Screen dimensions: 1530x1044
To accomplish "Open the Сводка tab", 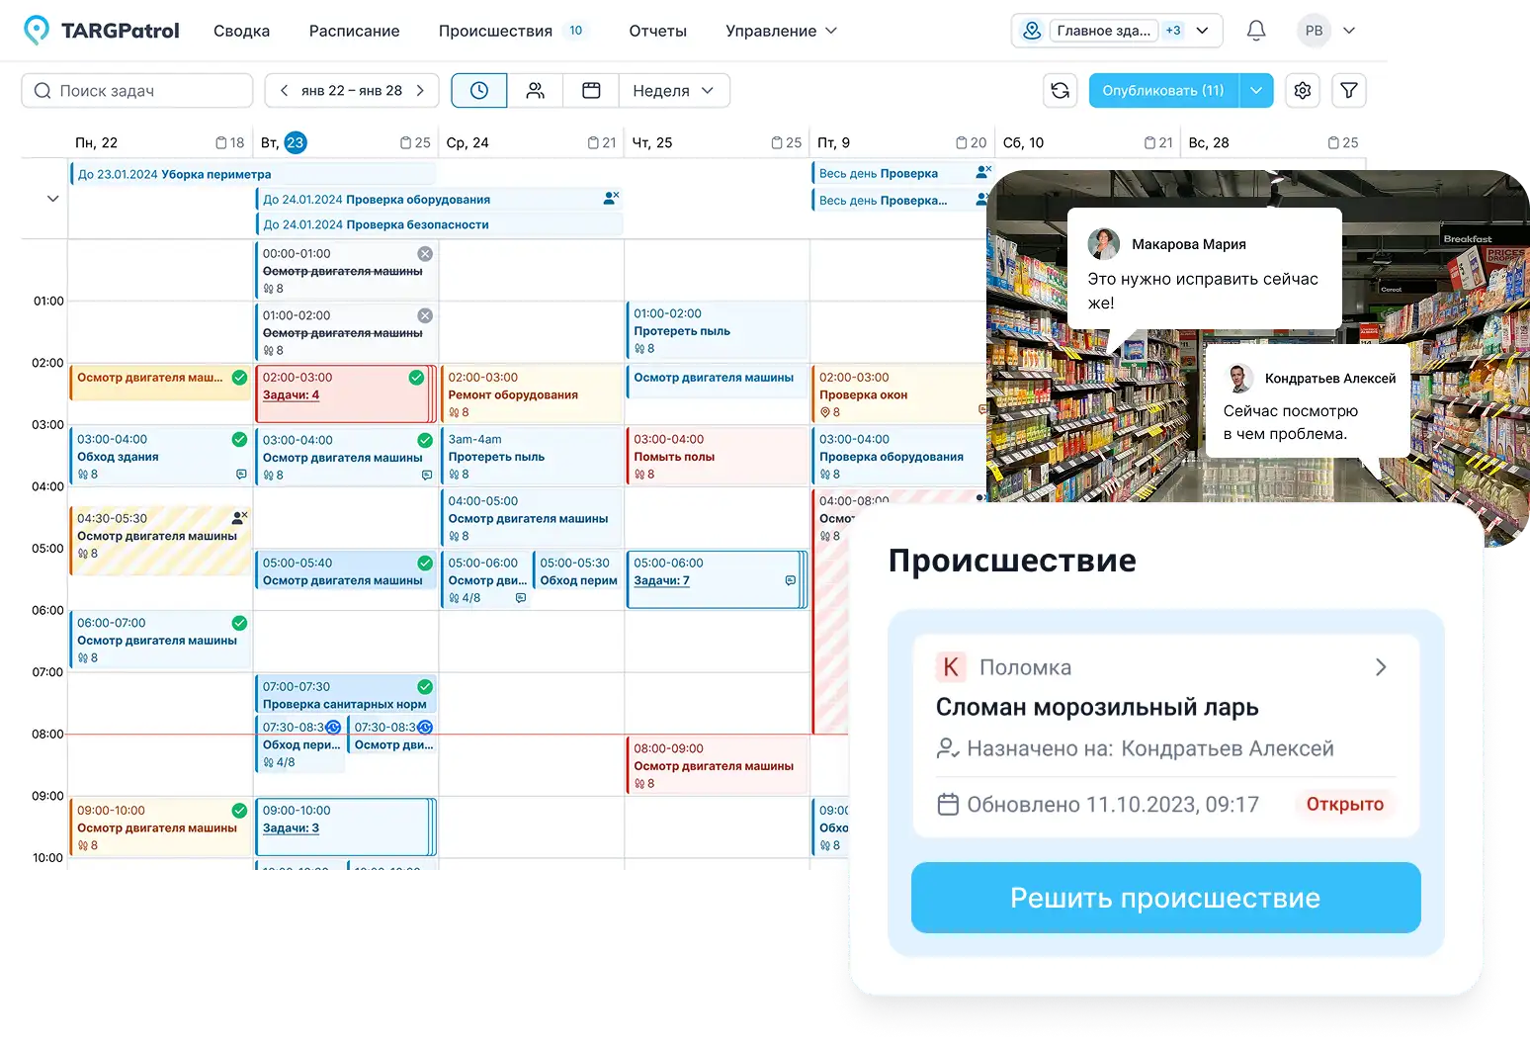I will [241, 31].
